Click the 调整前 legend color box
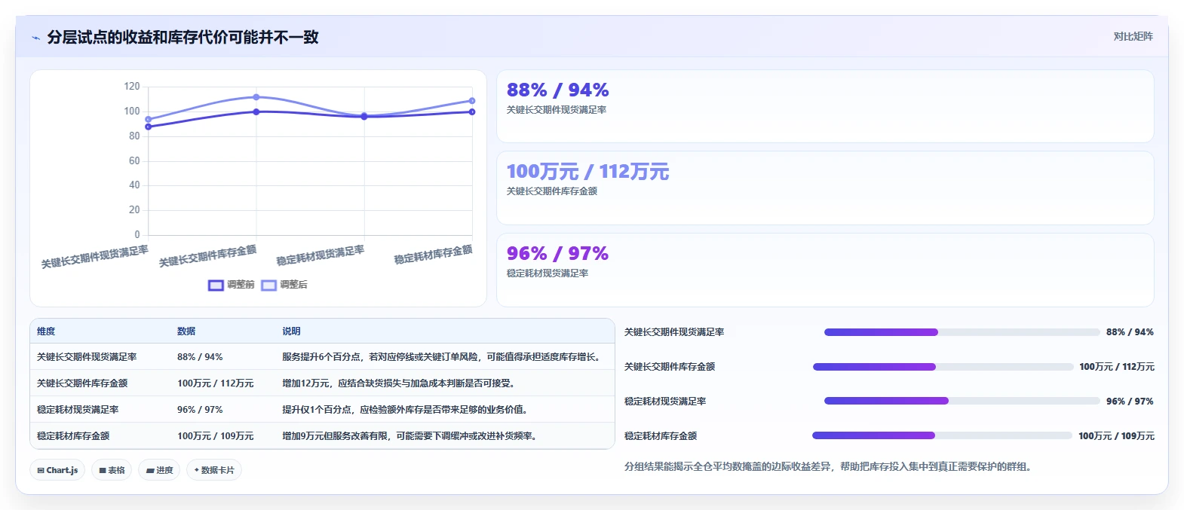Image resolution: width=1184 pixels, height=510 pixels. (x=216, y=285)
